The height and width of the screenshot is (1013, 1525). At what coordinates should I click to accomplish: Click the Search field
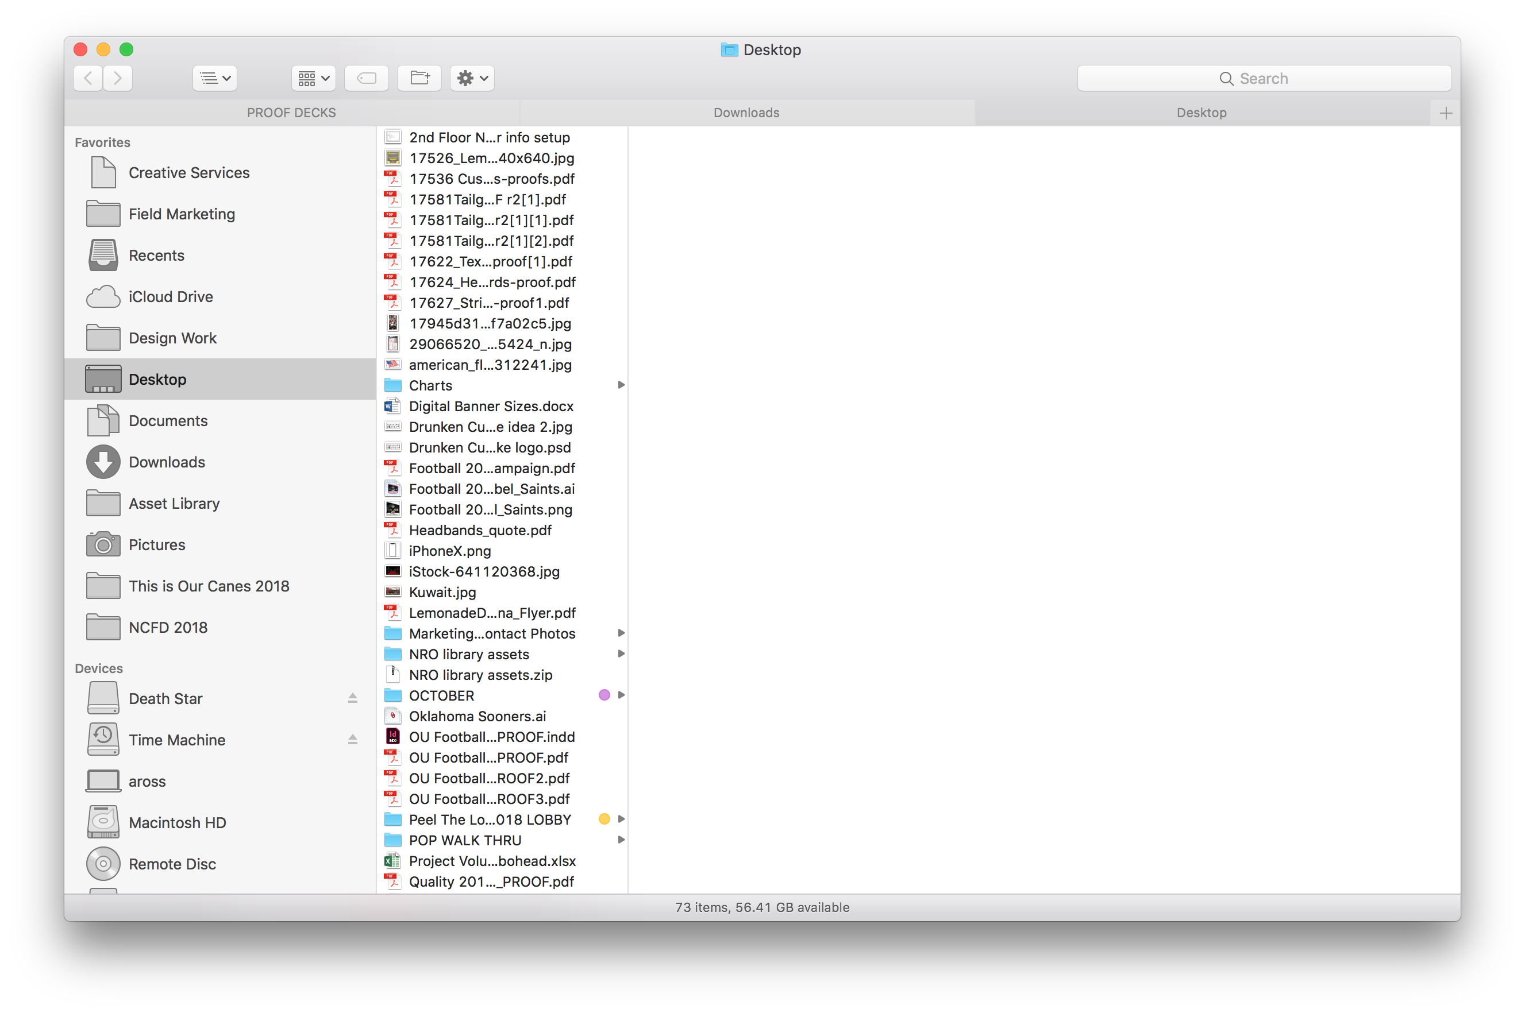tap(1263, 78)
